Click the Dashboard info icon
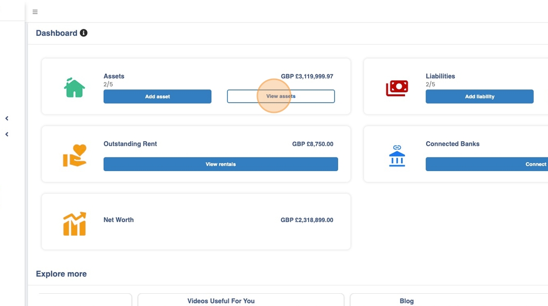The height and width of the screenshot is (306, 548). click(84, 33)
